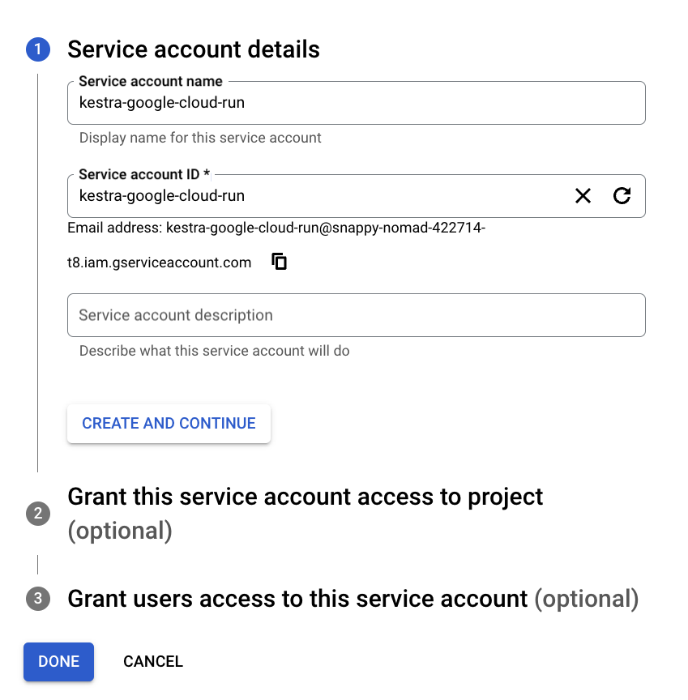The width and height of the screenshot is (688, 700).
Task: Regenerate the Service account ID
Action: click(x=622, y=196)
